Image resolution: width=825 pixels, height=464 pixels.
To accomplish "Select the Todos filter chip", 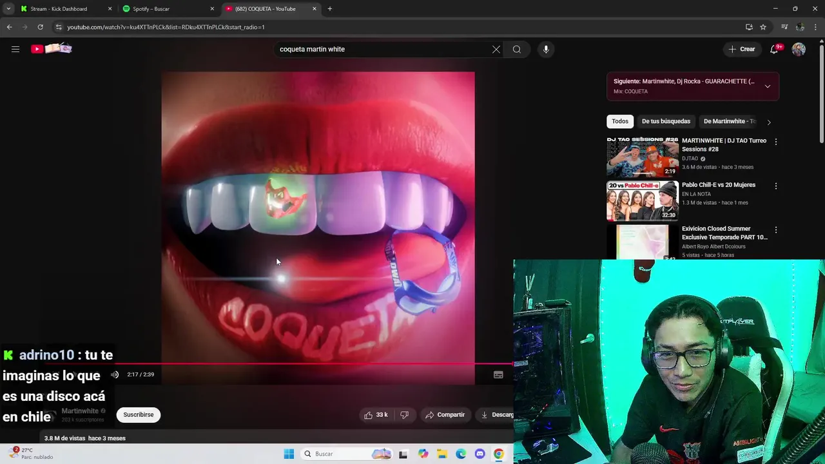I will click(620, 121).
